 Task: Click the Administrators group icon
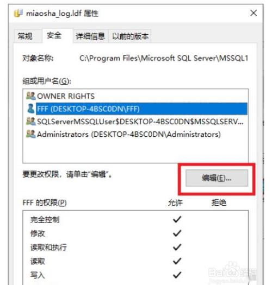30,134
